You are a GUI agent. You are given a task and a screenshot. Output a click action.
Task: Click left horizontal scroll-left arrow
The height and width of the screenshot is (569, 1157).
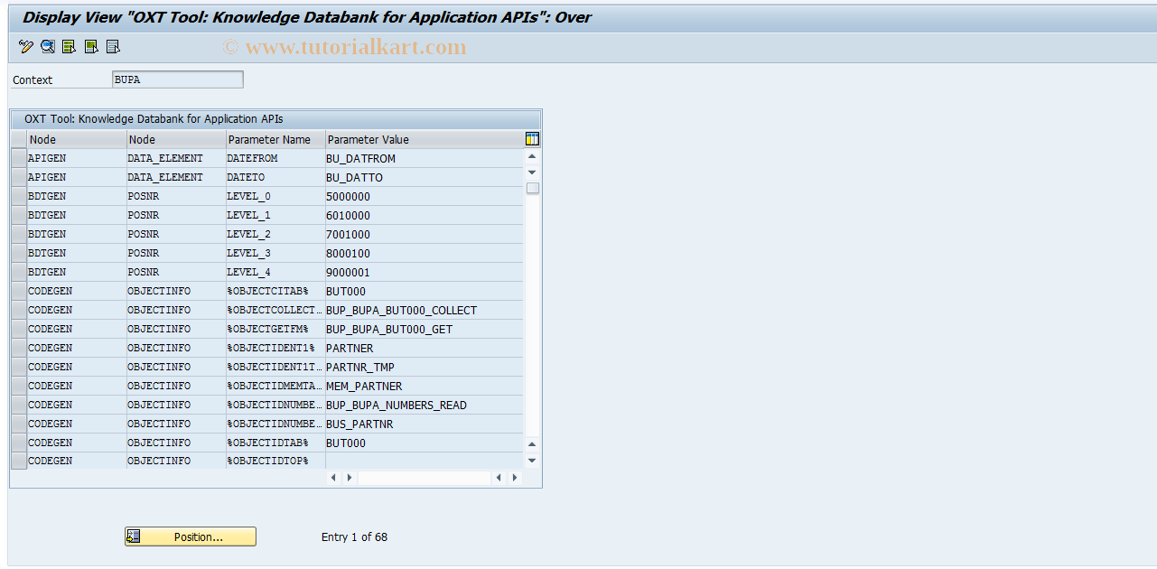333,478
